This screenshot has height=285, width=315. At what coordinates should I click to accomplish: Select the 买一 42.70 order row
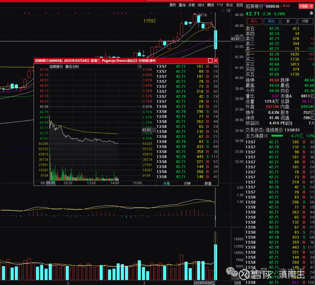coord(280,54)
